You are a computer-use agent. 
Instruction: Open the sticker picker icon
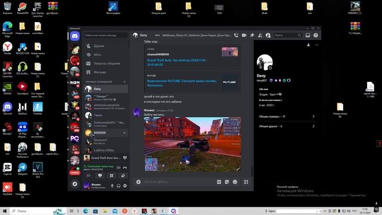click(x=227, y=182)
